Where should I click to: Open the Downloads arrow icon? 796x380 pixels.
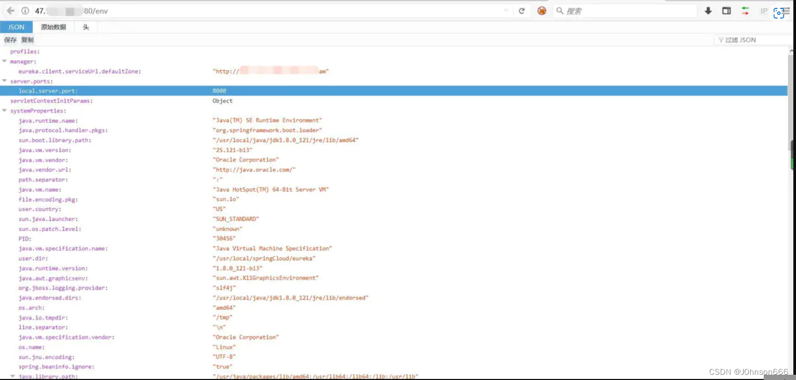point(709,10)
